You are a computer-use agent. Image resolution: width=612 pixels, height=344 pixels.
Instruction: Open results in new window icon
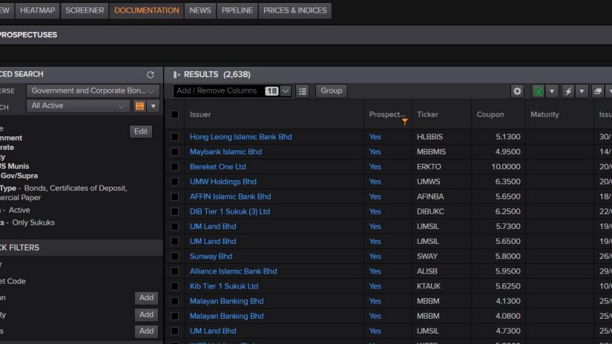pyautogui.click(x=598, y=91)
